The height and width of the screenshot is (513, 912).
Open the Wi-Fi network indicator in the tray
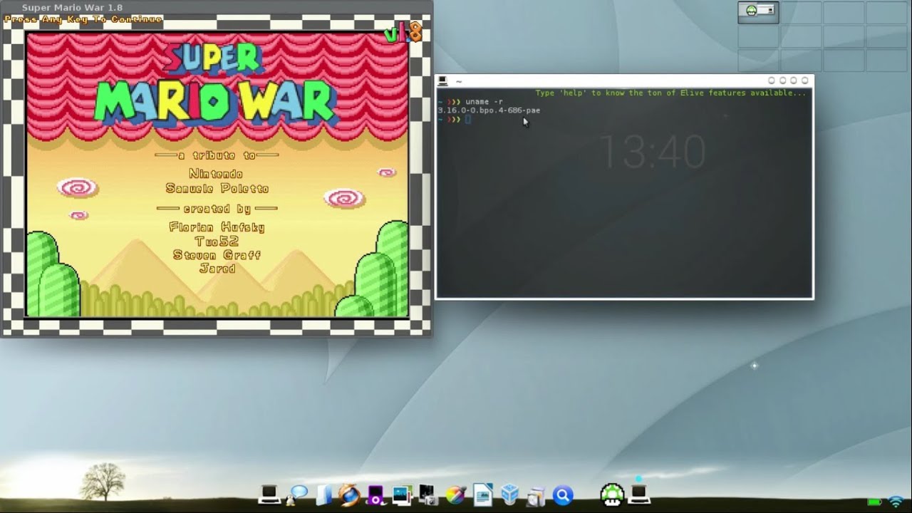pyautogui.click(x=896, y=502)
